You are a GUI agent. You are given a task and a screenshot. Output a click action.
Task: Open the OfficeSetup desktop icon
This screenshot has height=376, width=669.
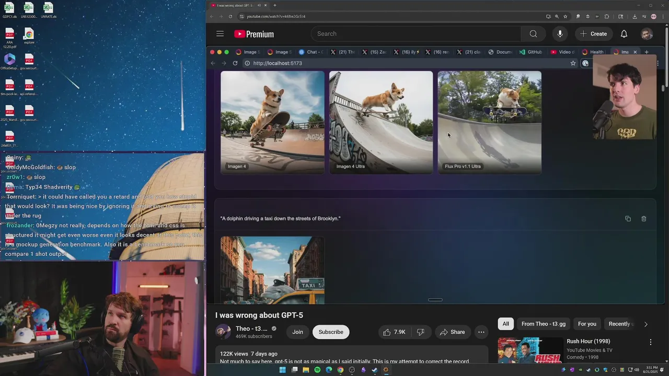point(9,62)
